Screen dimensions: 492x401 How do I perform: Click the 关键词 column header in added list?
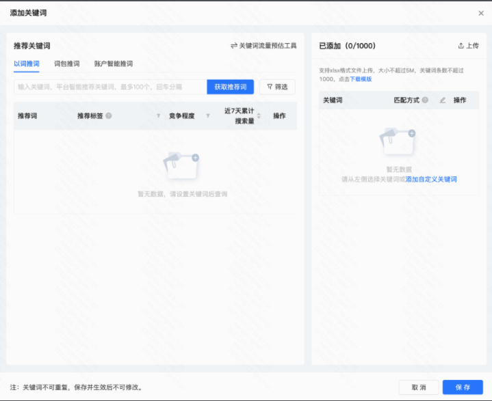pyautogui.click(x=333, y=100)
